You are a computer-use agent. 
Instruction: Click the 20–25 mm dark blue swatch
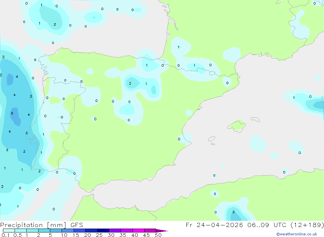(91, 231)
